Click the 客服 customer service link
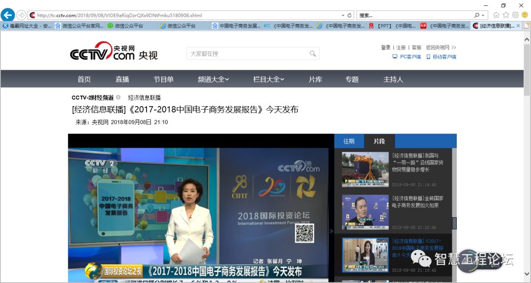The width and height of the screenshot is (531, 283). coord(416,47)
